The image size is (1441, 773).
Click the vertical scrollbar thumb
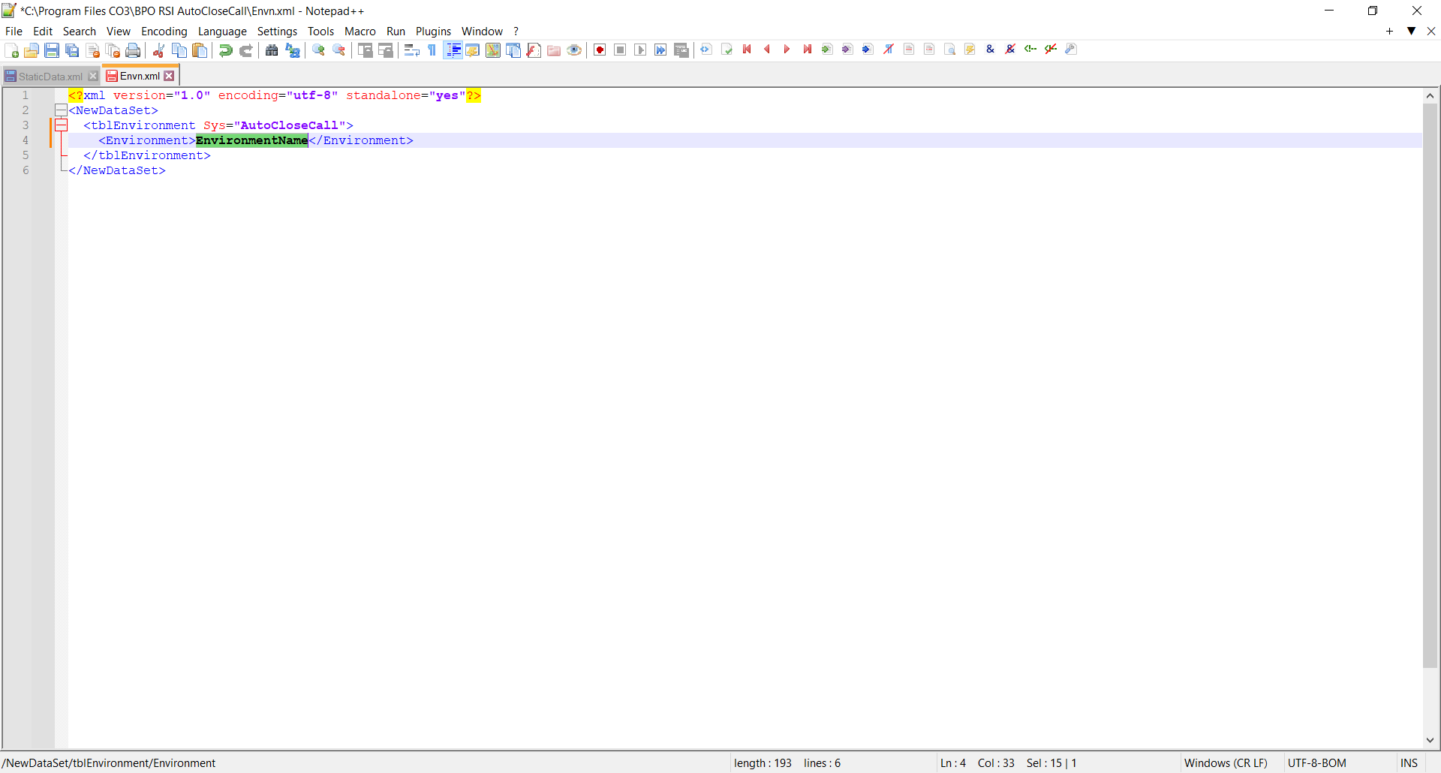pyautogui.click(x=1430, y=385)
